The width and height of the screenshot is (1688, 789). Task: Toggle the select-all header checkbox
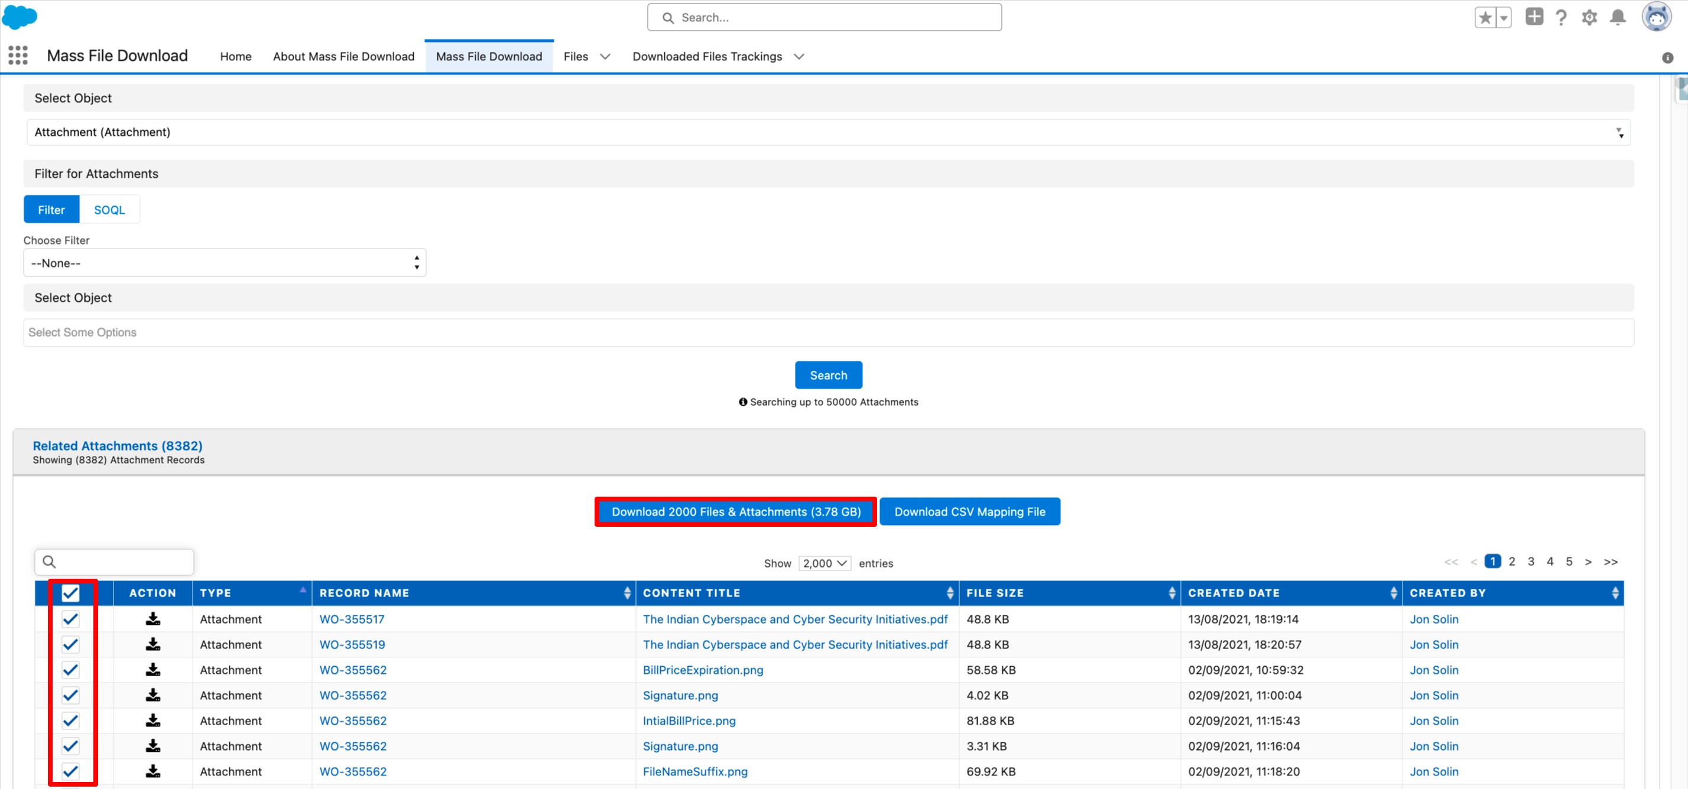[x=70, y=593]
